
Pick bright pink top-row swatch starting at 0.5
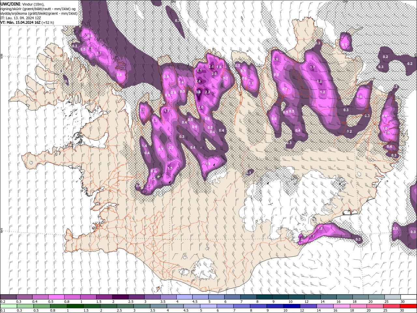(56, 297)
